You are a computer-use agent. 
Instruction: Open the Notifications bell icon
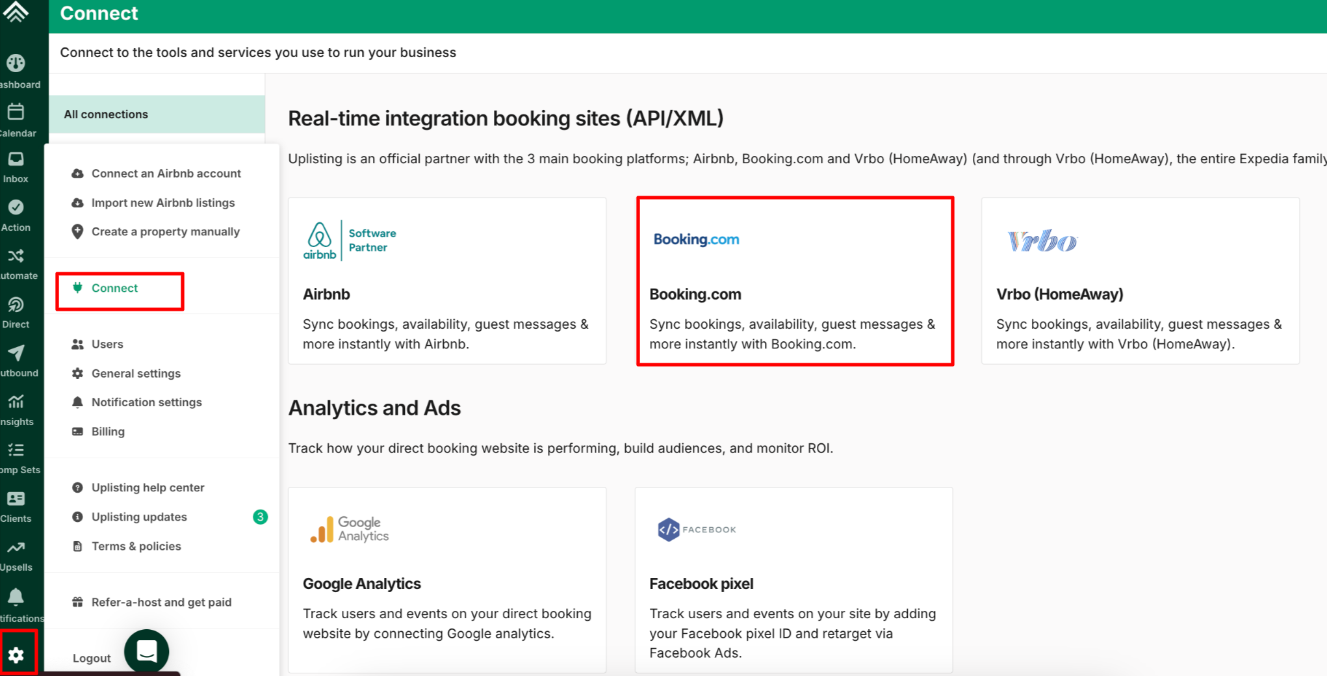(x=16, y=597)
